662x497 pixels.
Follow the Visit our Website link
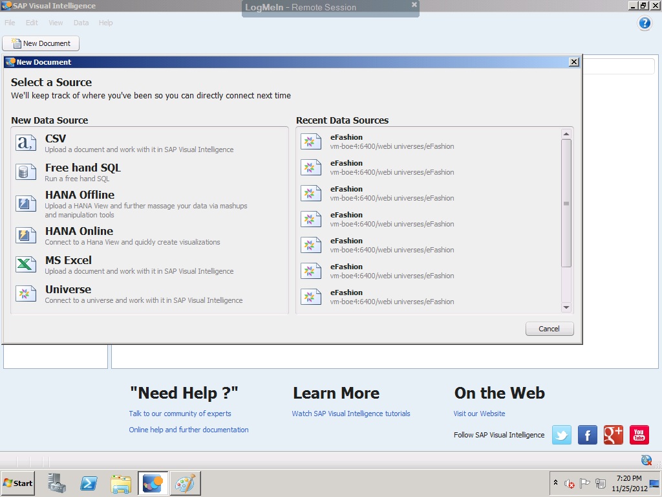click(x=479, y=414)
